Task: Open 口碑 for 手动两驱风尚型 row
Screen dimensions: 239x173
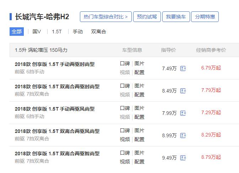Action: coord(125,108)
